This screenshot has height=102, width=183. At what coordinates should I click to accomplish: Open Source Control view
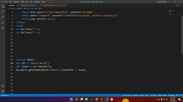click(x=3, y=17)
